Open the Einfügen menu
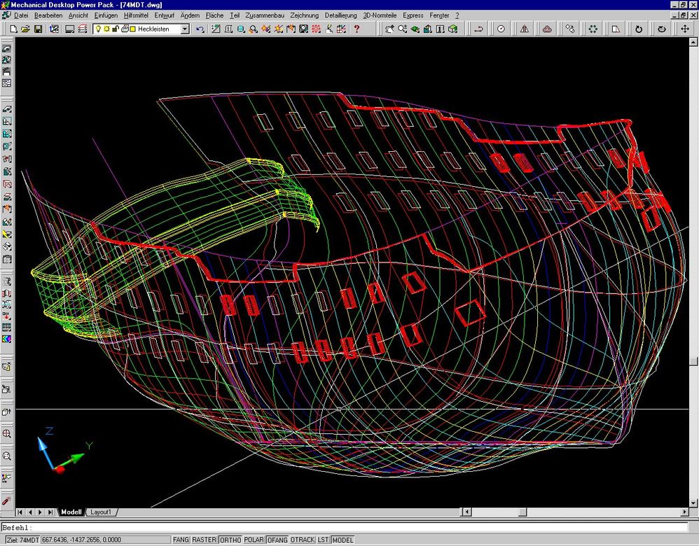The height and width of the screenshot is (546, 699). 106,15
